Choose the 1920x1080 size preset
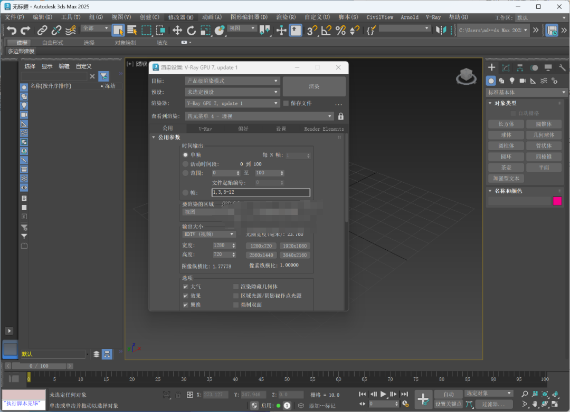Screen dimensions: 570x412 click(295, 246)
